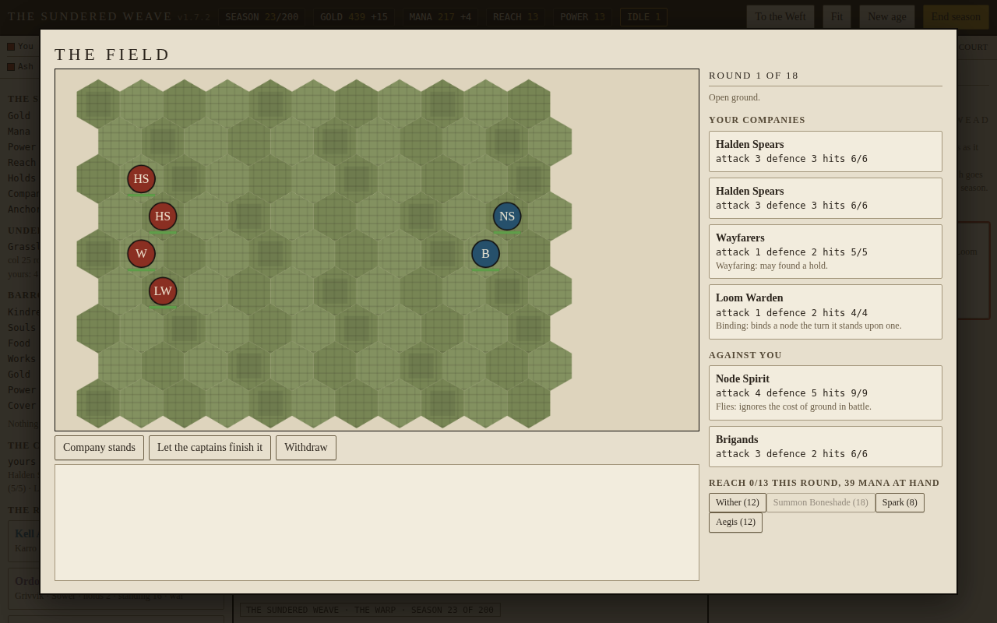Target the Node Spirit NS token
Screen dimensions: 997x623
tap(507, 216)
